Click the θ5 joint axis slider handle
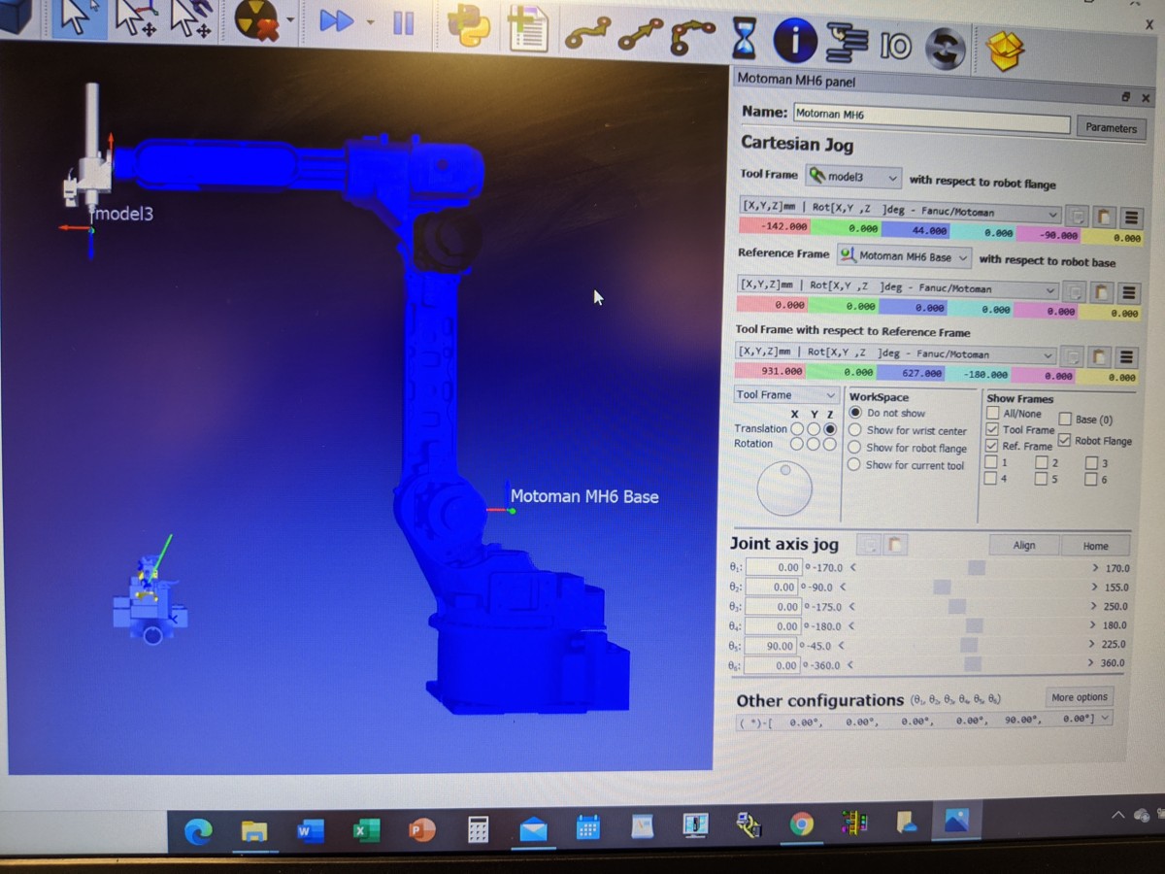Viewport: 1165px width, 874px height. click(x=968, y=645)
